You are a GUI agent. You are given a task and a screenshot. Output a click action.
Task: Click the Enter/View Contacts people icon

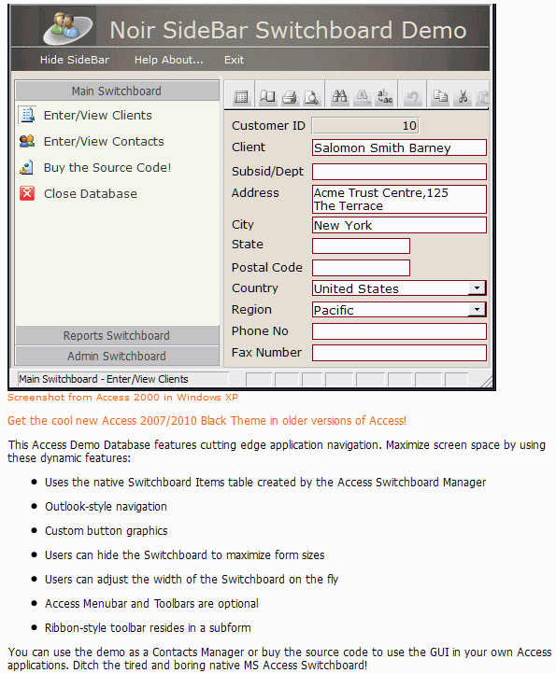click(x=27, y=141)
